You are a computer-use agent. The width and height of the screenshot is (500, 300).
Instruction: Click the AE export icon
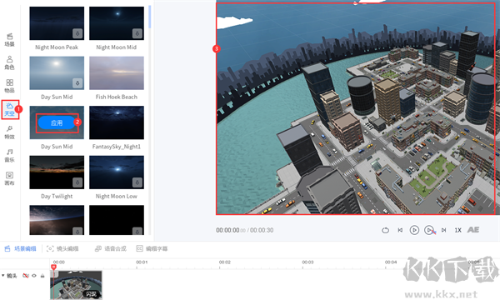473,229
